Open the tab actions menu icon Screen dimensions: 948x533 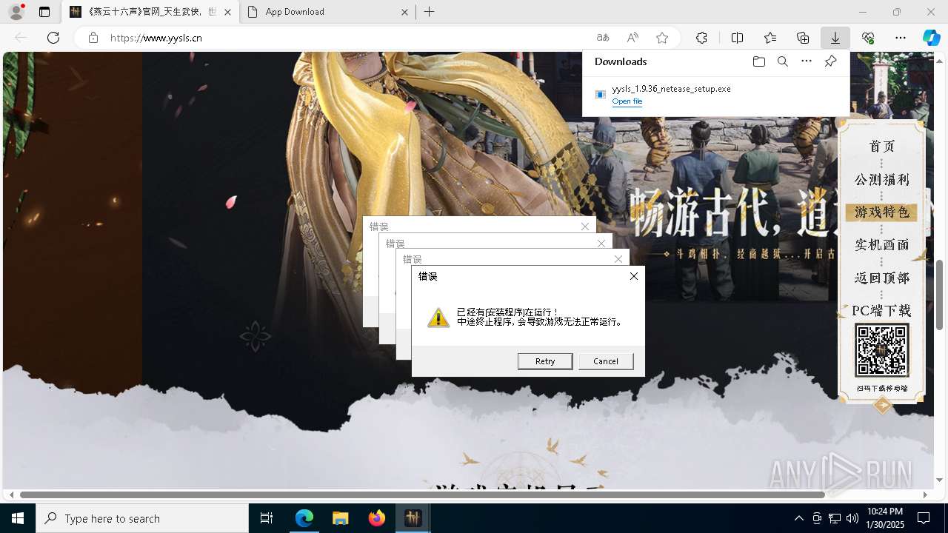[x=44, y=12]
